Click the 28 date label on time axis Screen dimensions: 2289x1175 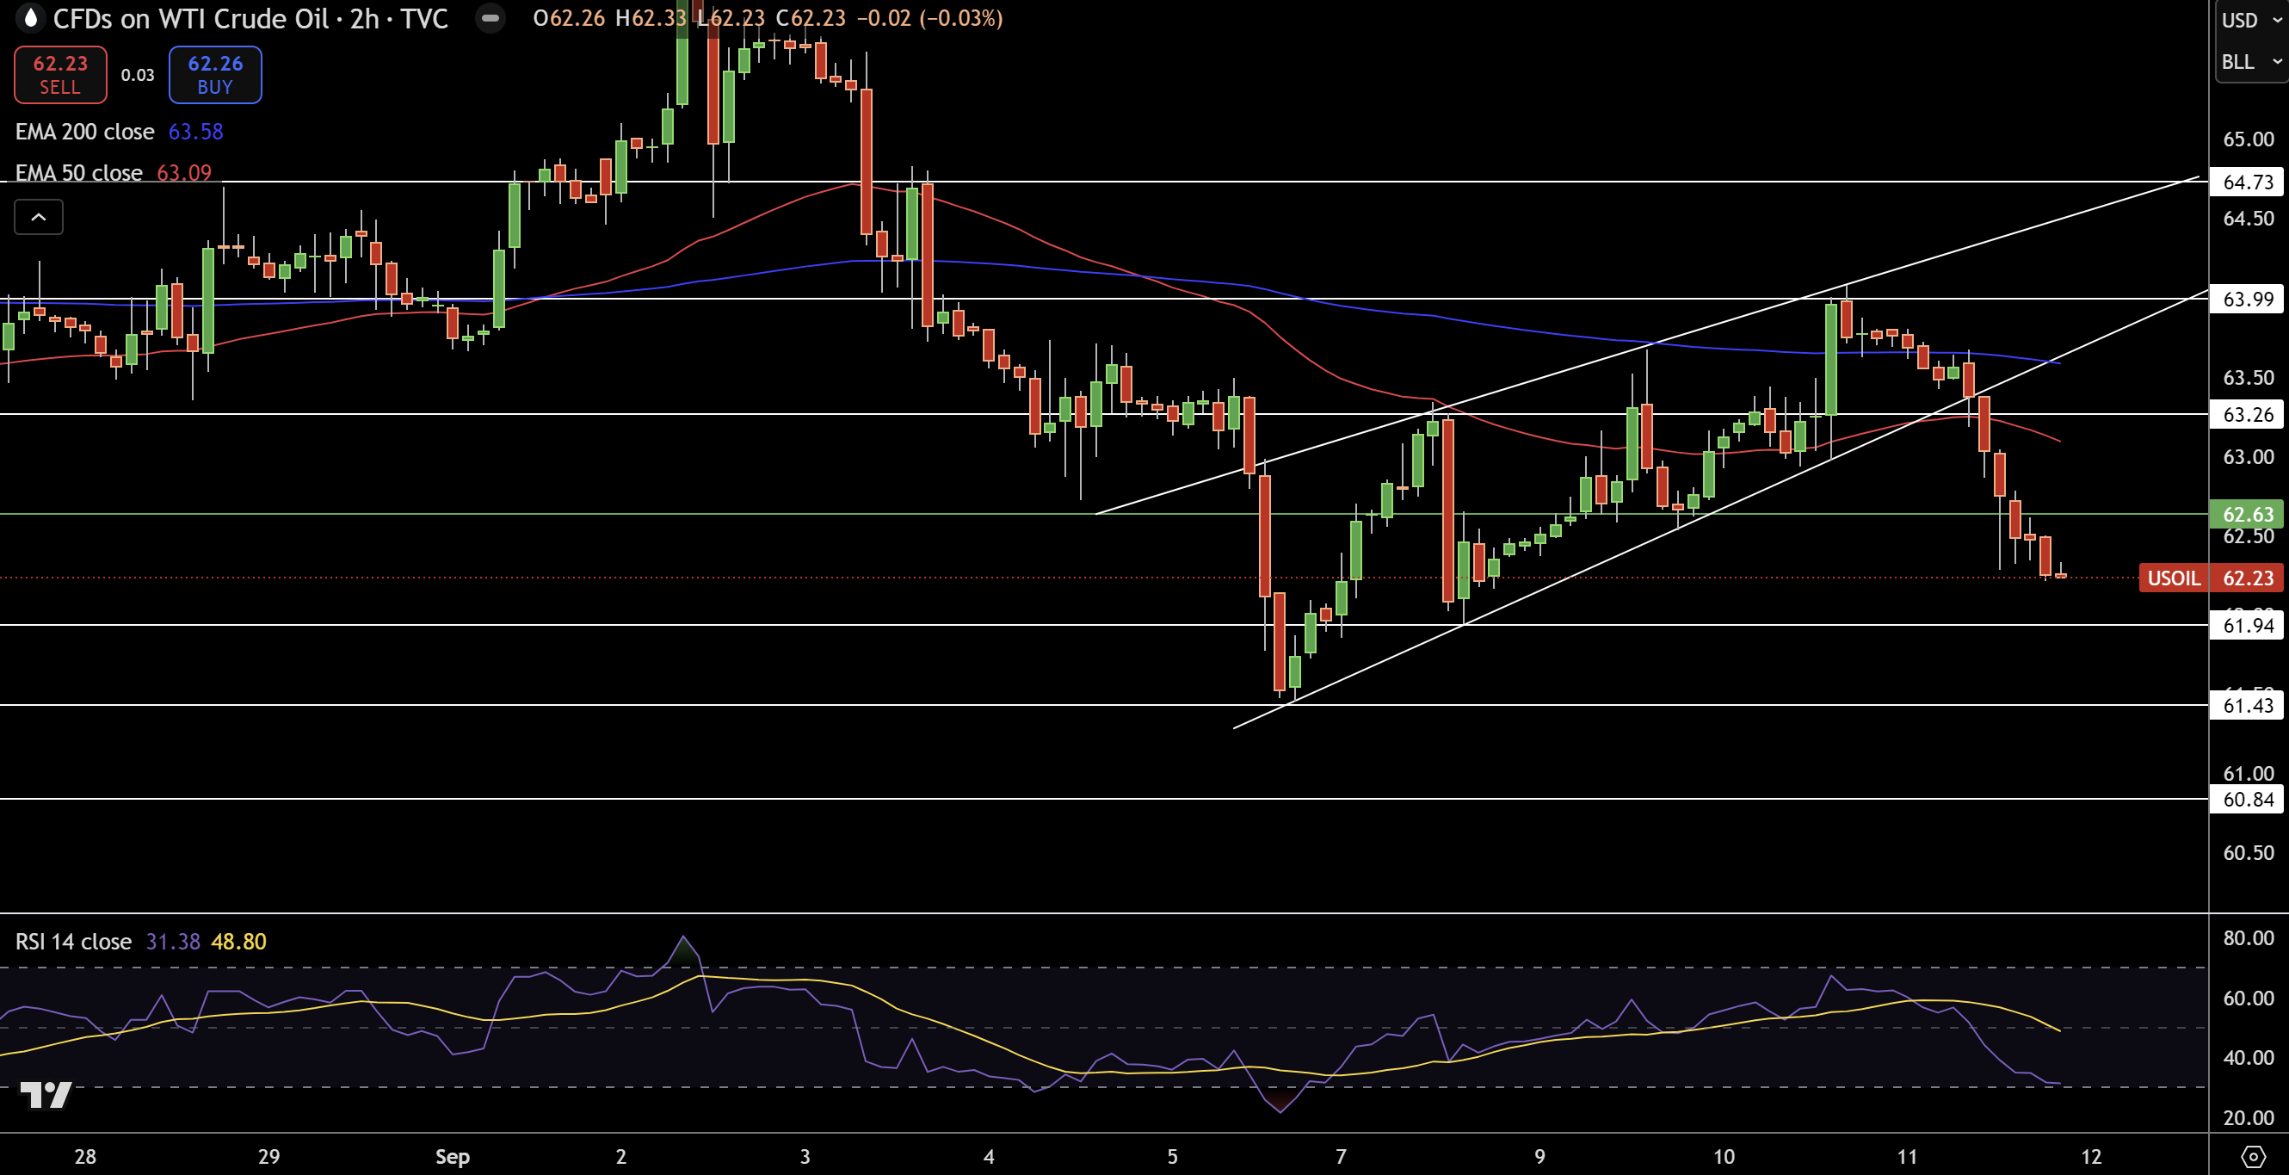click(x=85, y=1156)
